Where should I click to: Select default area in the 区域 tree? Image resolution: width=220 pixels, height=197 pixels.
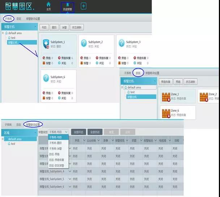coord(15,139)
